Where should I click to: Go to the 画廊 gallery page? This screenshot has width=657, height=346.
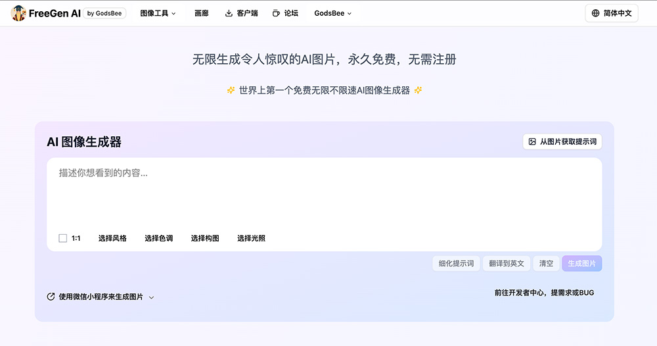201,13
